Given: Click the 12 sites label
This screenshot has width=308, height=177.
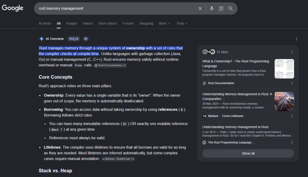Looking at the screenshot, I should (222, 52).
